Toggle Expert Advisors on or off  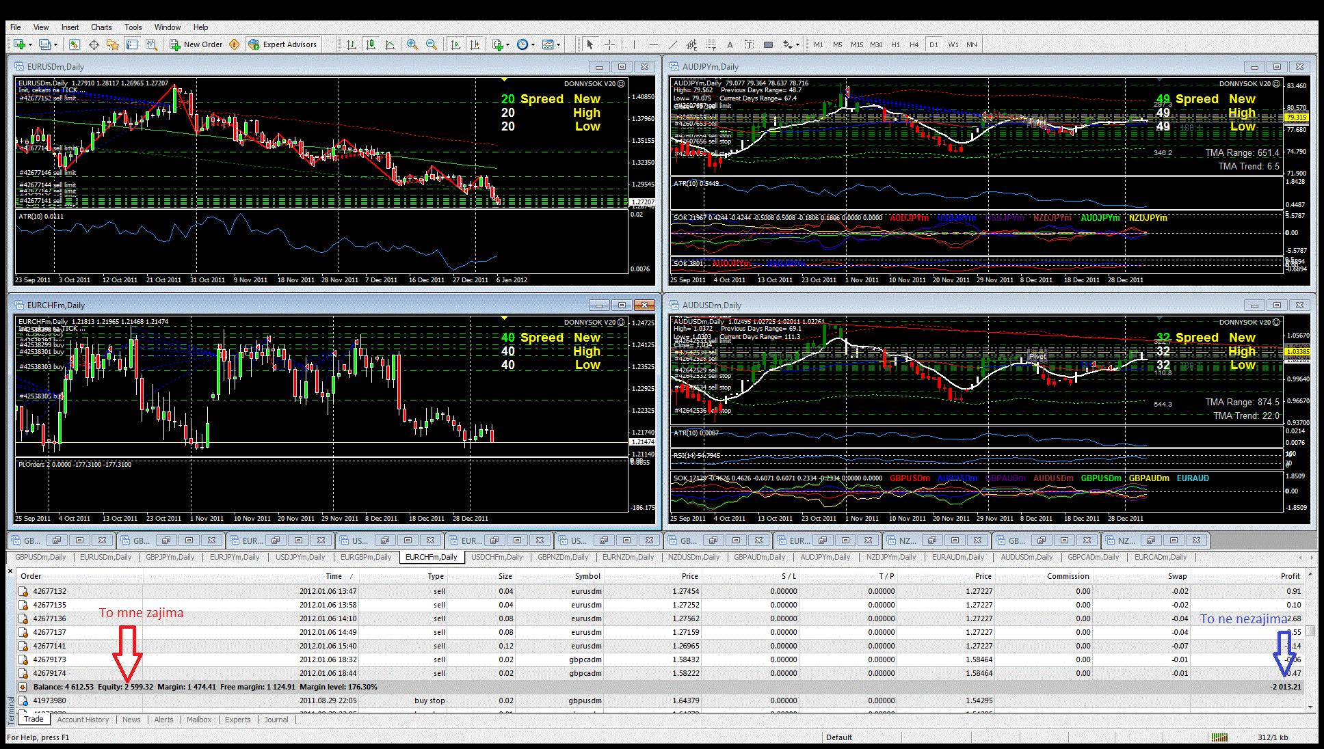pos(283,44)
